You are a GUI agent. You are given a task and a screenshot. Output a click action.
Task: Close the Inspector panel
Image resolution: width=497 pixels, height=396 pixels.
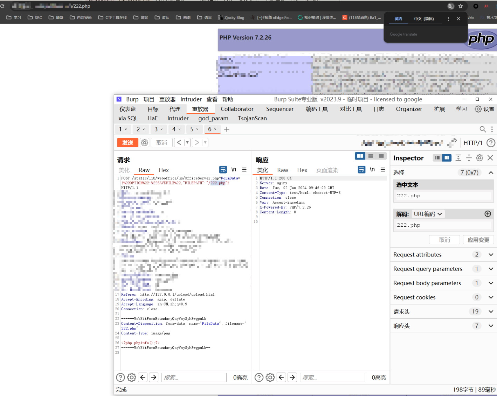point(490,158)
